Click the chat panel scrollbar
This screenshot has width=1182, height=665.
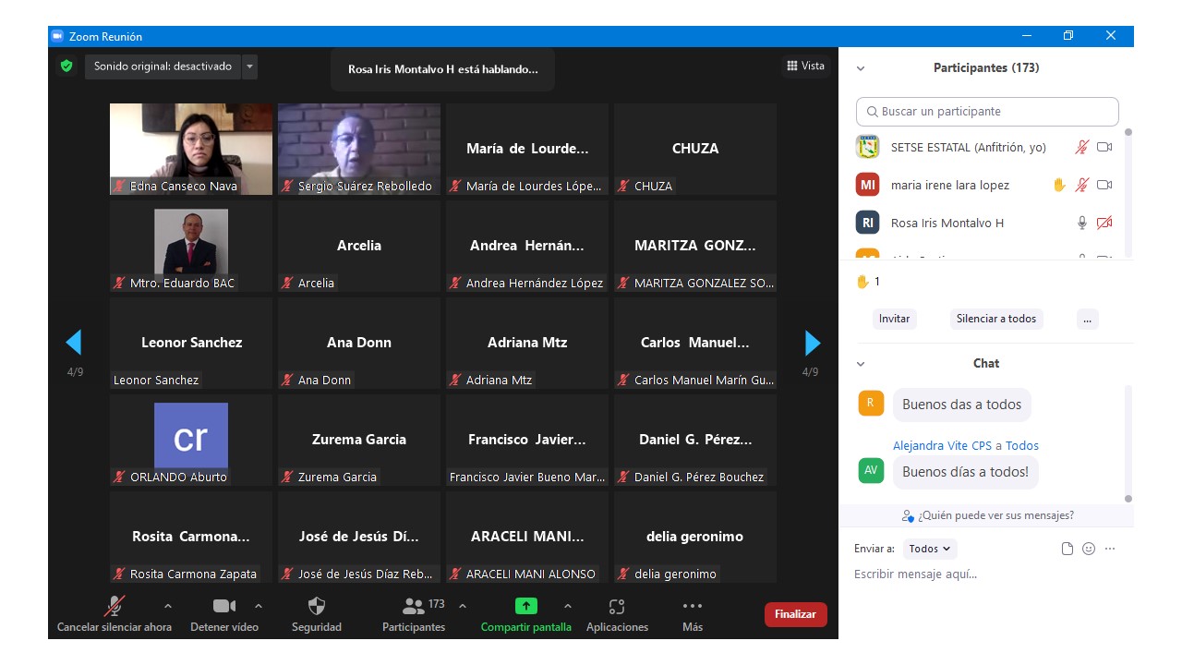pyautogui.click(x=1128, y=443)
